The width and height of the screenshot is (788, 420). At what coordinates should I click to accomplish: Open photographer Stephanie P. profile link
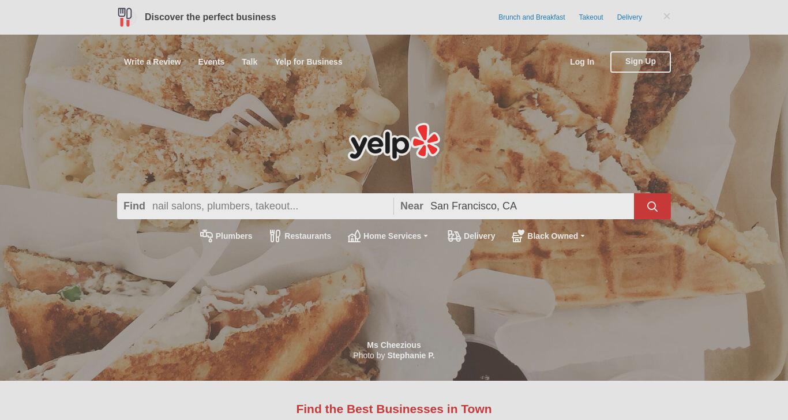click(411, 355)
